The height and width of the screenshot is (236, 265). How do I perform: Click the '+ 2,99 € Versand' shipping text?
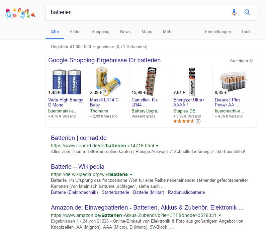pyautogui.click(x=104, y=116)
